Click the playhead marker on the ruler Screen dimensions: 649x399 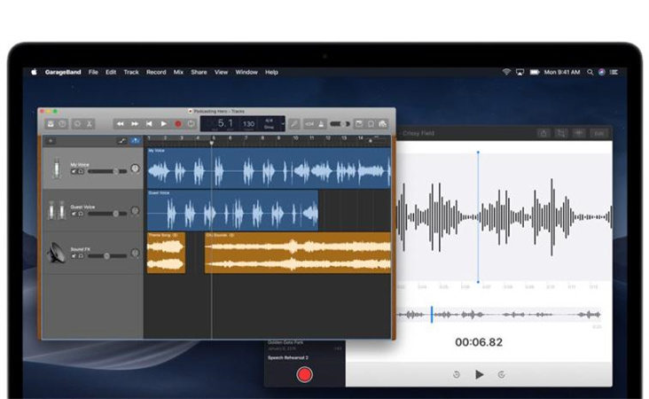(x=212, y=144)
